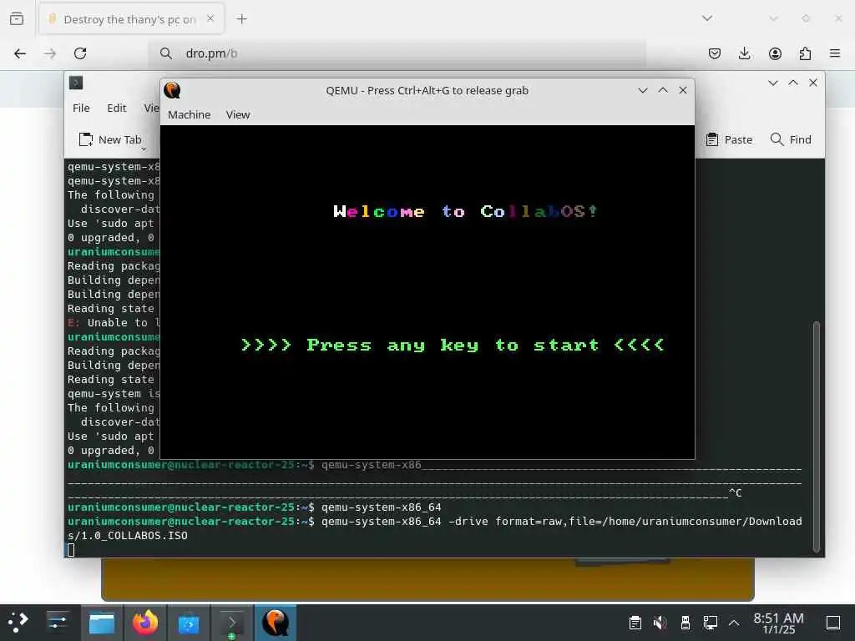Minimize the QEMU window

[x=643, y=90]
